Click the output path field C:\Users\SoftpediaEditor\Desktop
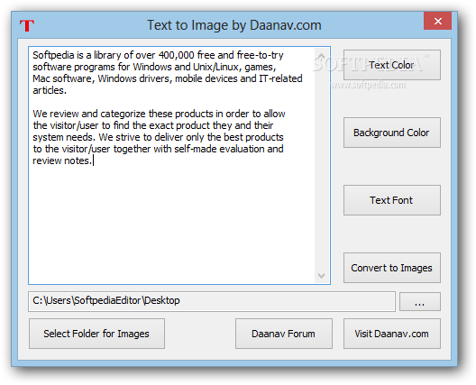 tap(212, 301)
